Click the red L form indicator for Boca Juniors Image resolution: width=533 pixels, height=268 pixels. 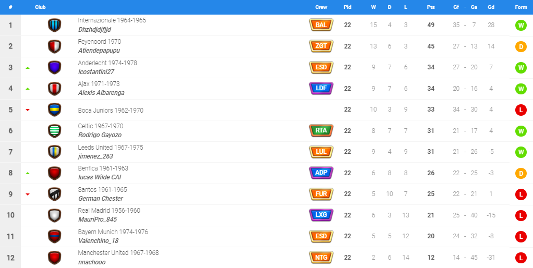(x=521, y=109)
